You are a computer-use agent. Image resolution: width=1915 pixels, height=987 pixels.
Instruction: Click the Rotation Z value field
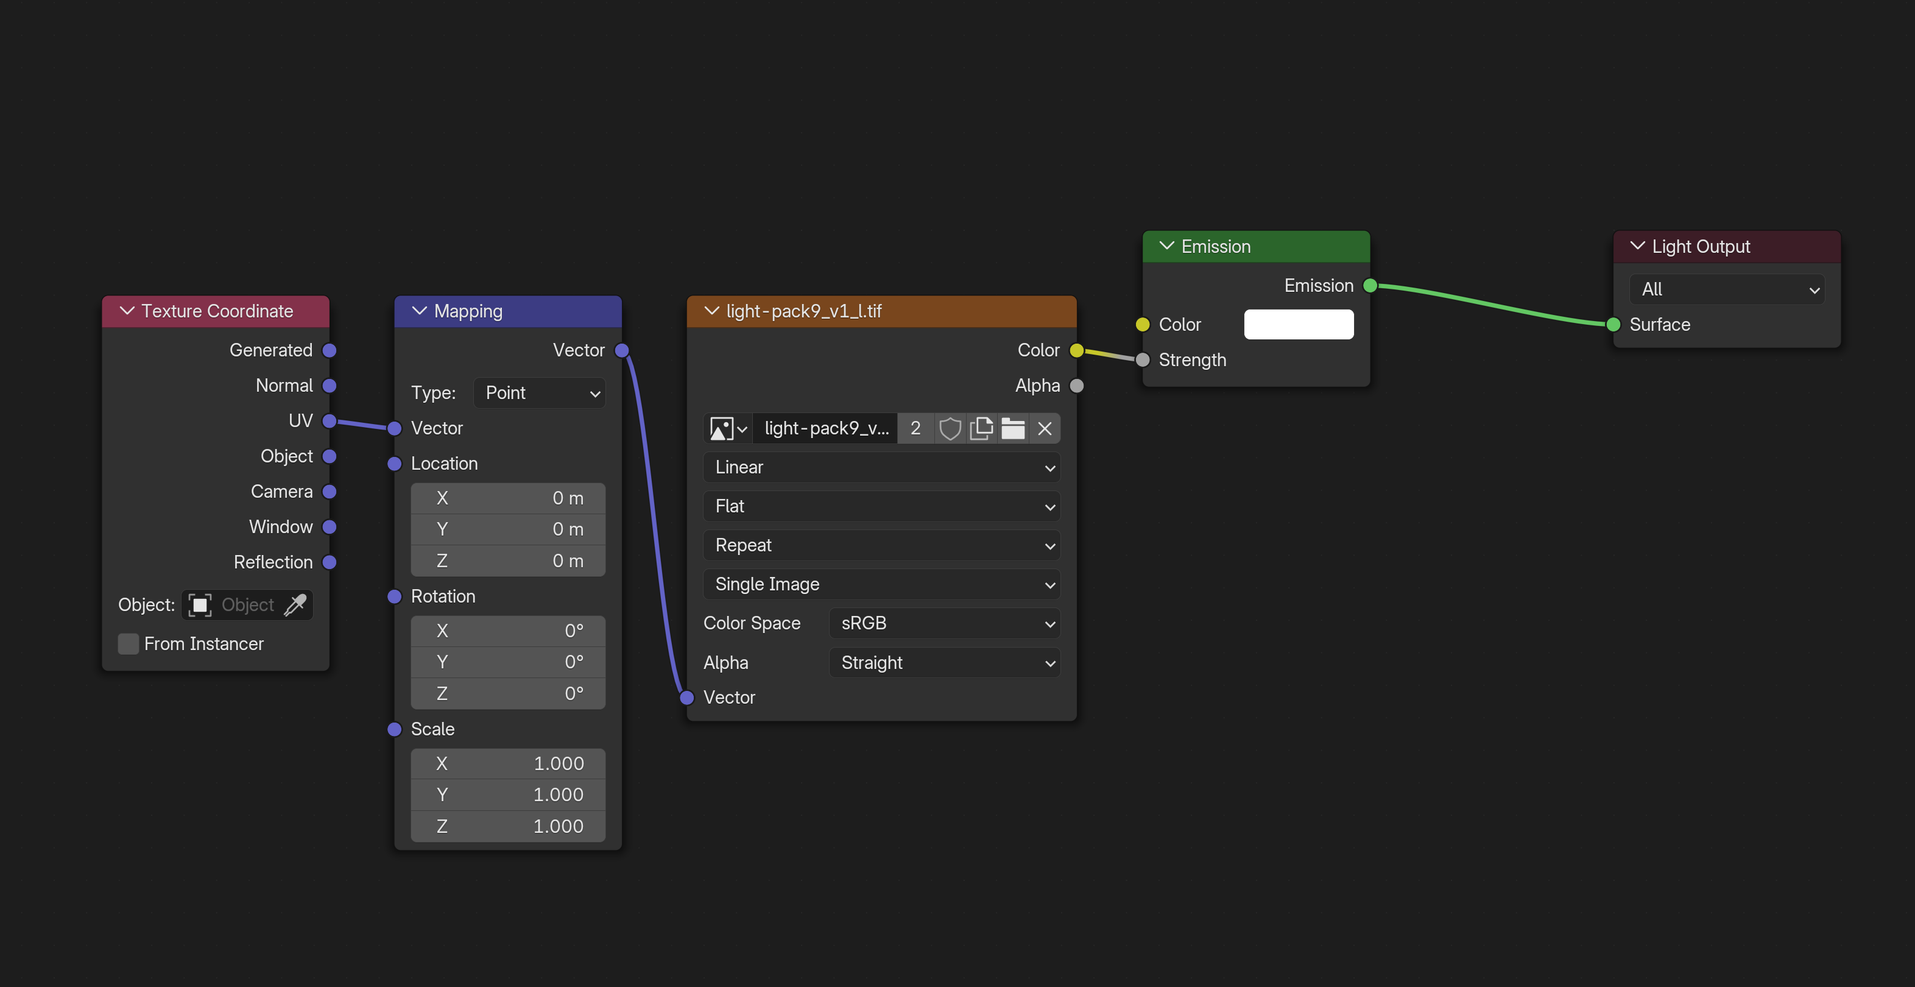508,694
